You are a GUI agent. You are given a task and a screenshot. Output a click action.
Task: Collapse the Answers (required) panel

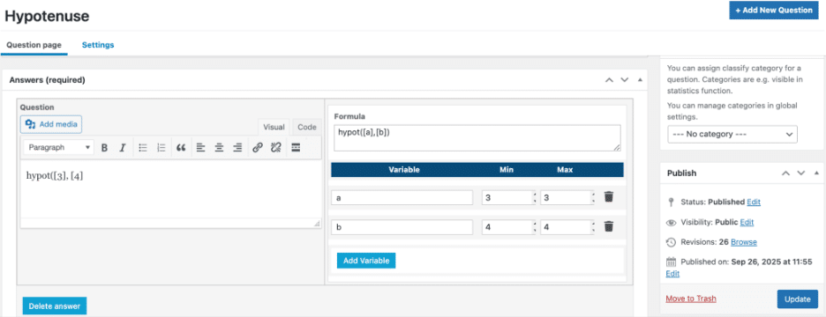pyautogui.click(x=640, y=80)
